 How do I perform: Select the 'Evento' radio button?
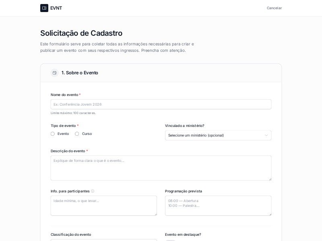(x=52, y=134)
